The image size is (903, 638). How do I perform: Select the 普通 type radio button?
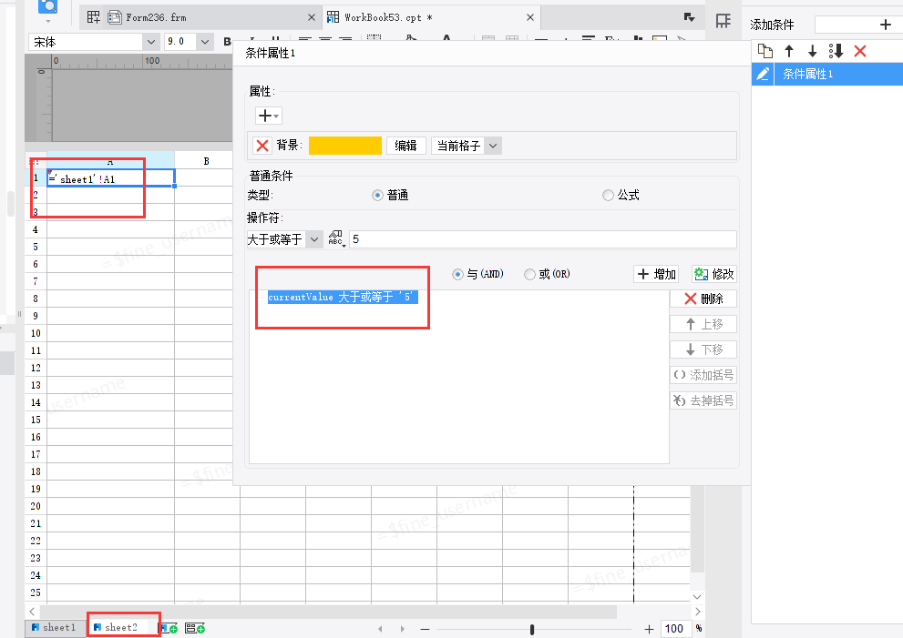[x=378, y=195]
